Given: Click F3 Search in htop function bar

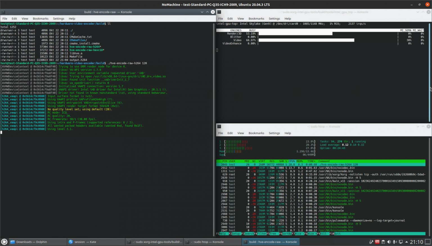Looking at the screenshot, I should tap(248, 234).
